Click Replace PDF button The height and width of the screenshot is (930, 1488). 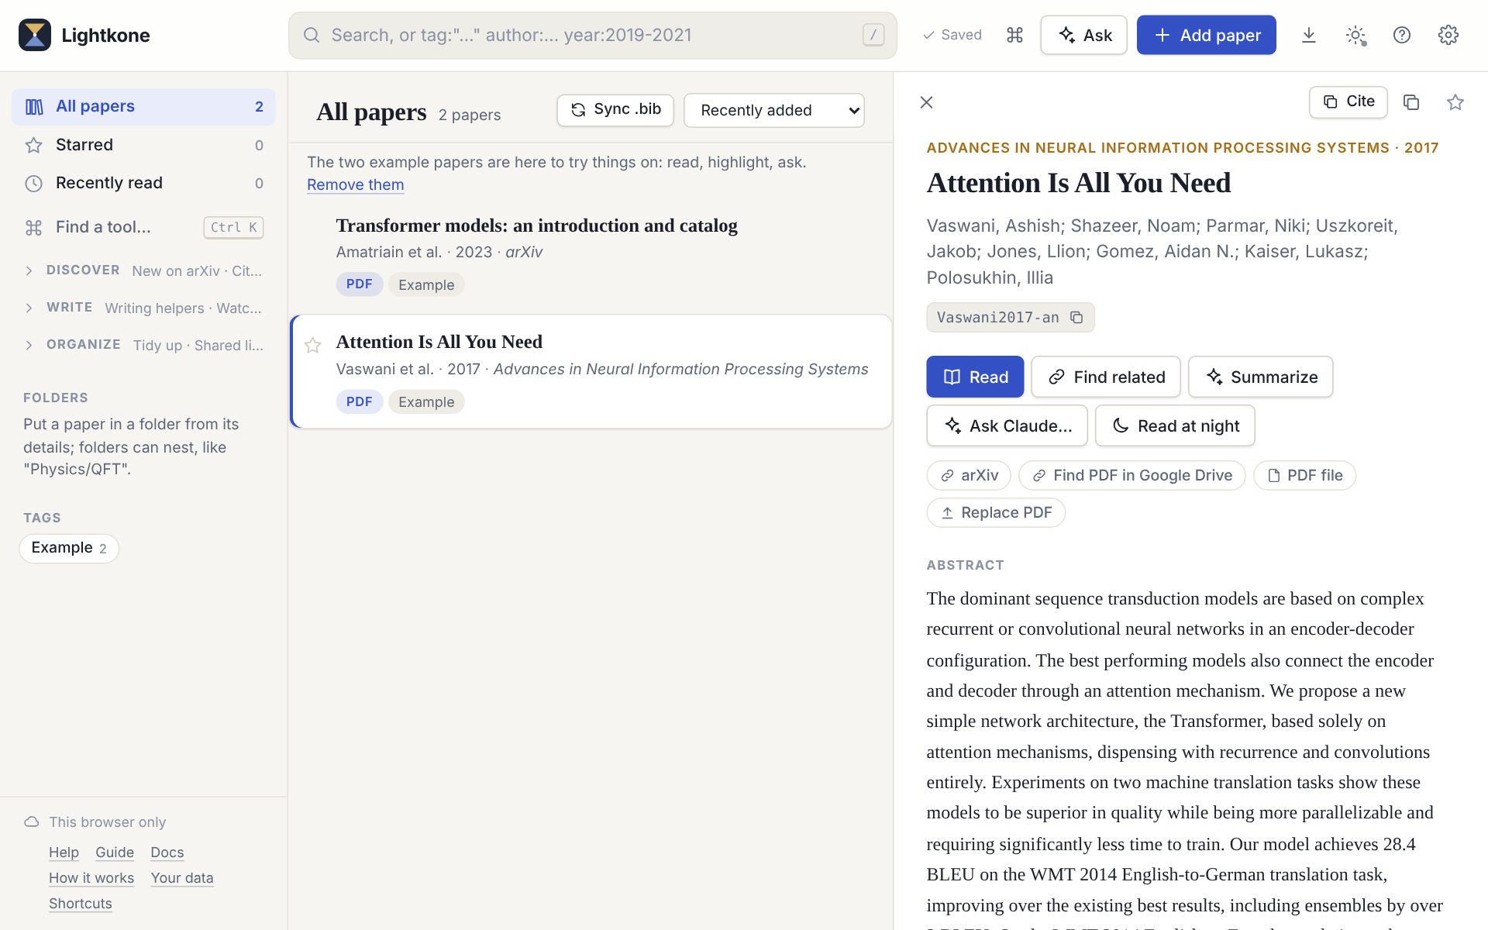(996, 512)
